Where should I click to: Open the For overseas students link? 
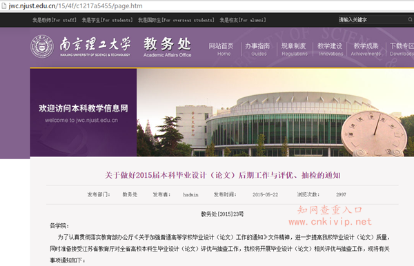point(176,20)
